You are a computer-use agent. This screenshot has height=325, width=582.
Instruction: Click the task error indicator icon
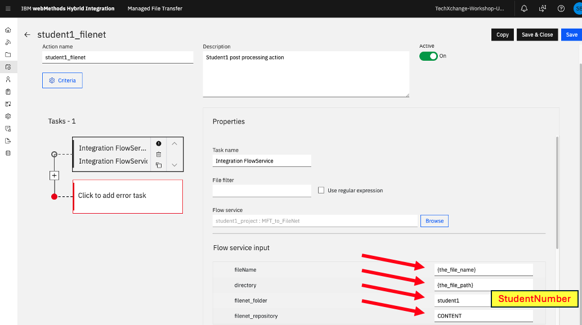pos(159,143)
